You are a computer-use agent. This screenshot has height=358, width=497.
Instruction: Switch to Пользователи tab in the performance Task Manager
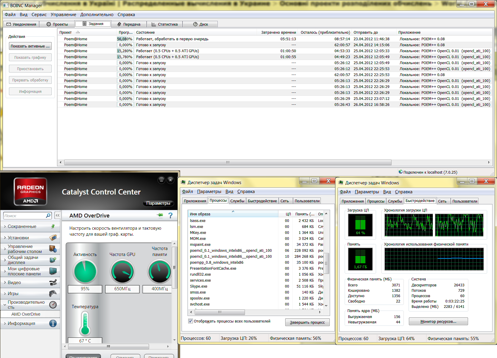tap(465, 201)
